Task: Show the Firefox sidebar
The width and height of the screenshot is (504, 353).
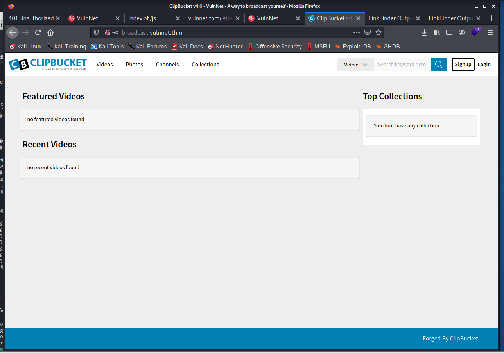Action: tap(449, 32)
